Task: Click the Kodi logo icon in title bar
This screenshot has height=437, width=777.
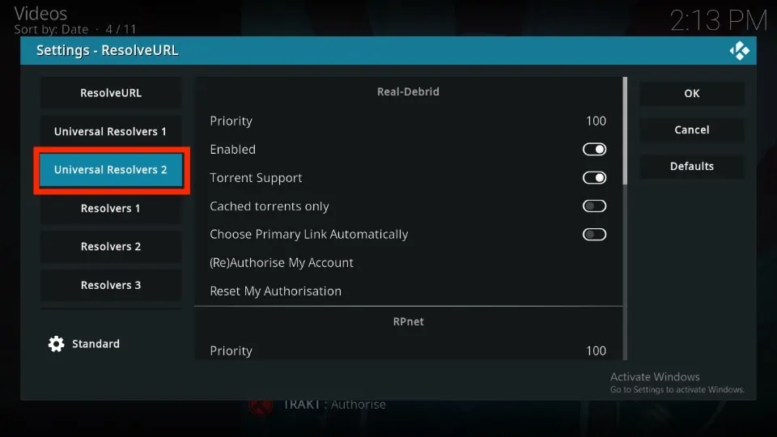Action: click(x=739, y=50)
